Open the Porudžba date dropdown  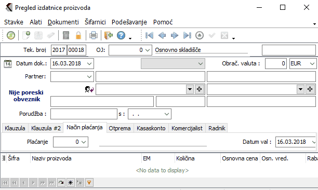coord(167,114)
